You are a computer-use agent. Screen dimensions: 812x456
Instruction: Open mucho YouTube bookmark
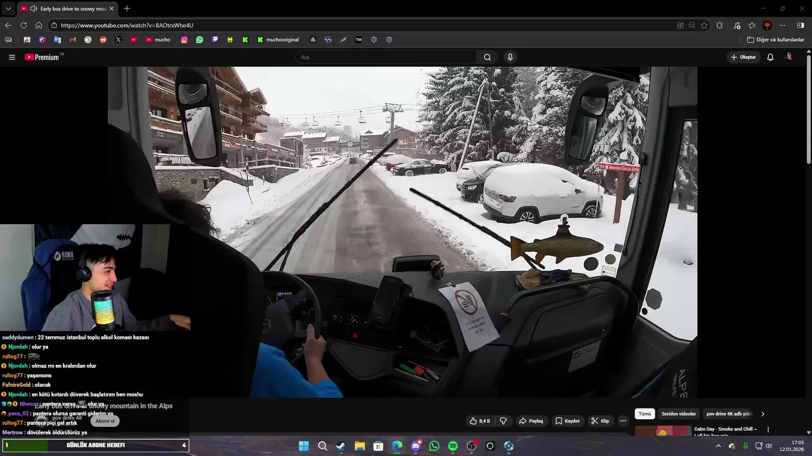tap(158, 39)
